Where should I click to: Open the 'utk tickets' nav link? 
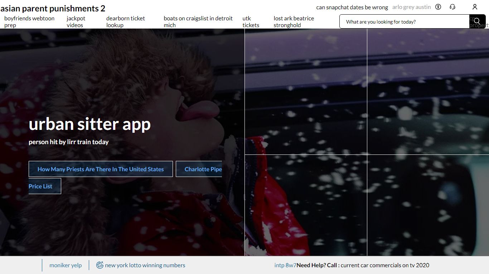(251, 22)
